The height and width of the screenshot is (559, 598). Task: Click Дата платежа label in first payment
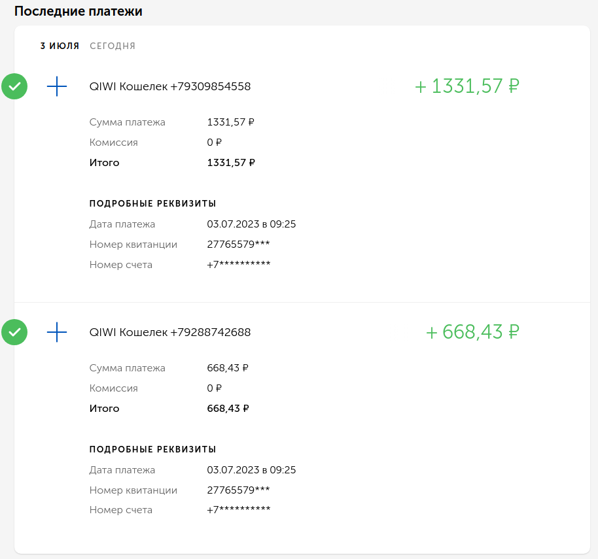coord(122,224)
